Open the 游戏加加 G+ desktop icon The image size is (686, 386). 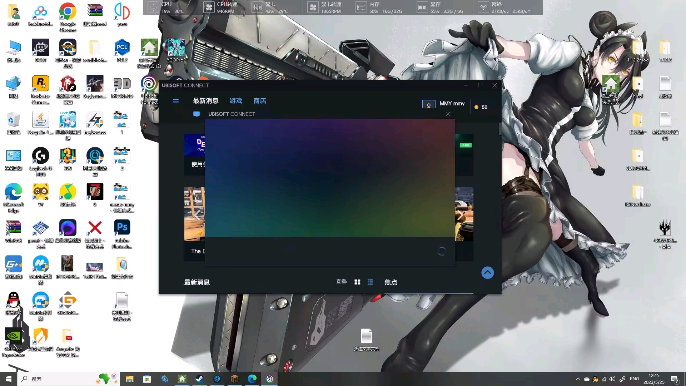[x=13, y=267]
